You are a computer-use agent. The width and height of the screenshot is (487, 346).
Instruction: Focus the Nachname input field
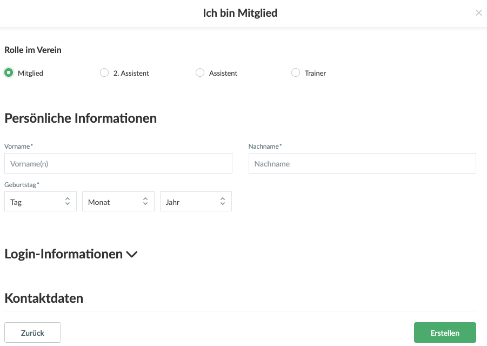362,163
